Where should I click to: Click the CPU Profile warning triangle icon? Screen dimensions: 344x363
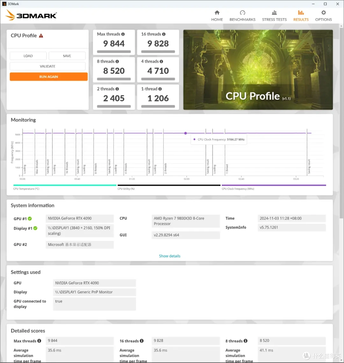click(x=41, y=36)
